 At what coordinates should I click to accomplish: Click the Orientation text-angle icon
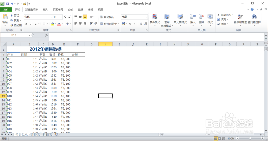pos(91,17)
